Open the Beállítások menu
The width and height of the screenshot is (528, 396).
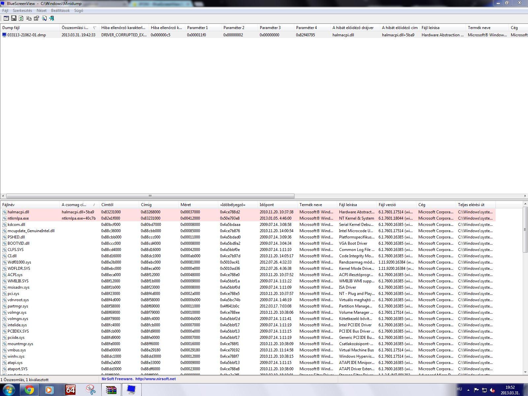(x=60, y=11)
